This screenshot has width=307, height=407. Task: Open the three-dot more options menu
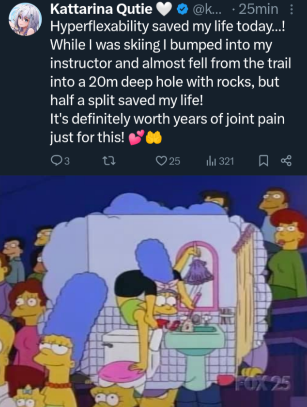292,10
